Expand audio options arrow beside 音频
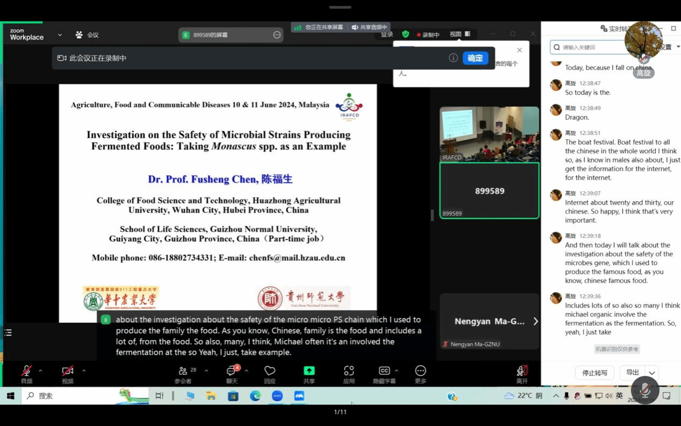 tap(40, 371)
